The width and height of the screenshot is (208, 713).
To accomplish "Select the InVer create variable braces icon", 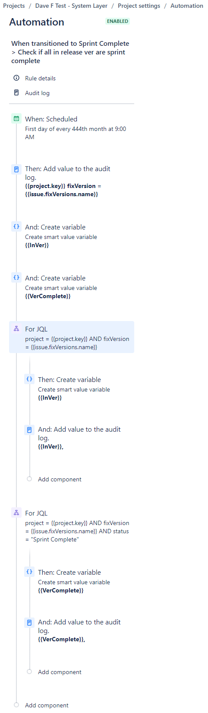I will 16,227.
